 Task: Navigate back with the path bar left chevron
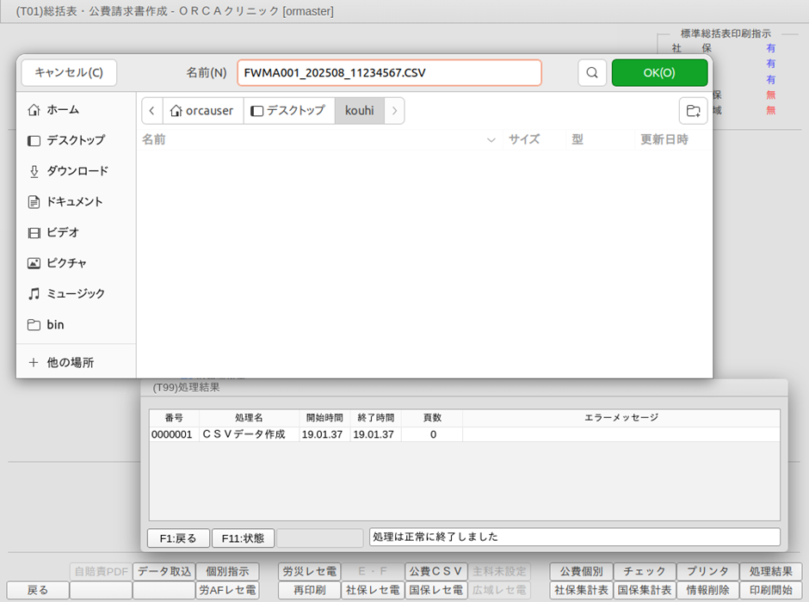[152, 111]
